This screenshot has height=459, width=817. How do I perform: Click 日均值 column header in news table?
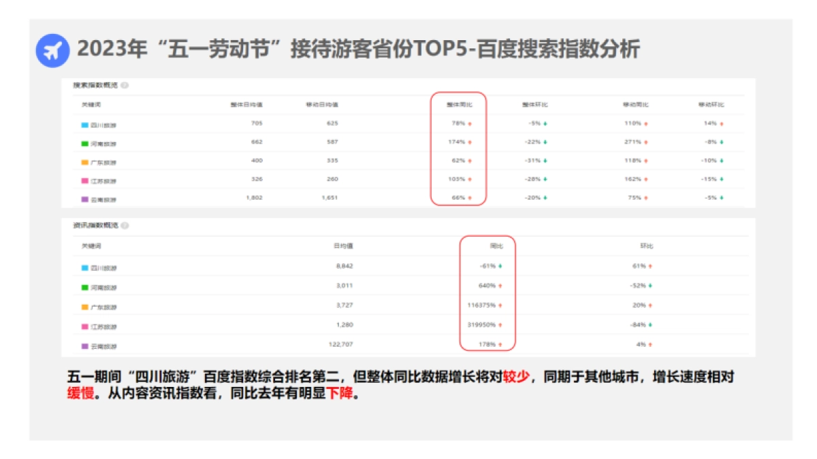[343, 245]
